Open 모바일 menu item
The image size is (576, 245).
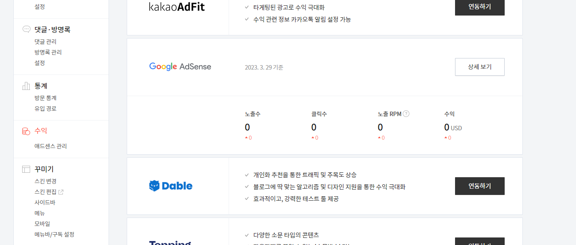pos(42,224)
